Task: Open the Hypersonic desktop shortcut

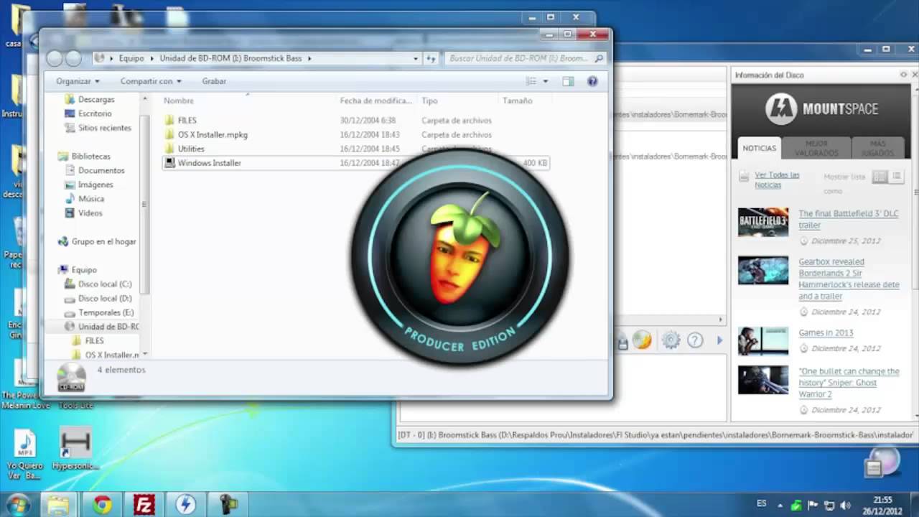Action: 75,450
